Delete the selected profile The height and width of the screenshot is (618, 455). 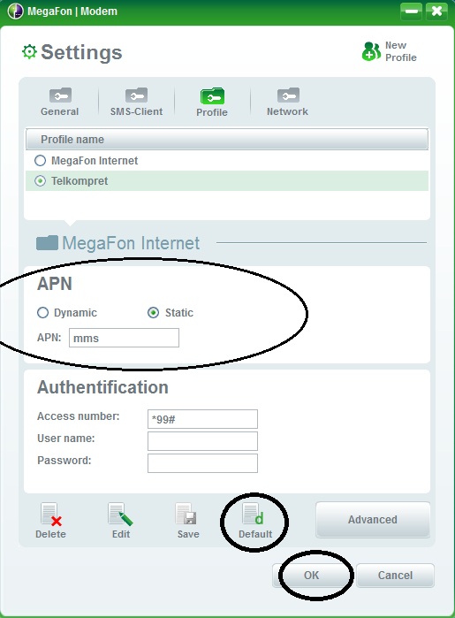click(x=51, y=521)
